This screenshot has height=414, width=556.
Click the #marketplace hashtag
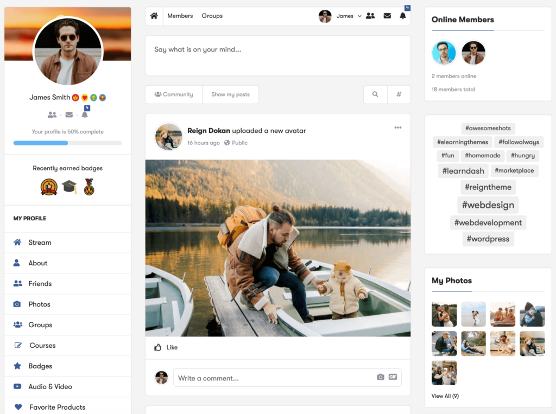[514, 170]
